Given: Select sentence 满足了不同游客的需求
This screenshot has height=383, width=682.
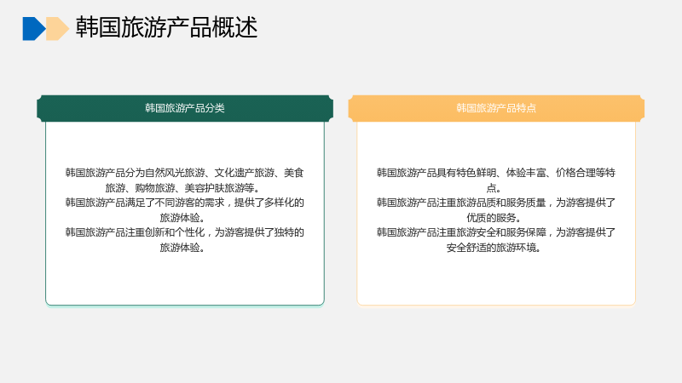Looking at the screenshot, I should (x=184, y=203).
